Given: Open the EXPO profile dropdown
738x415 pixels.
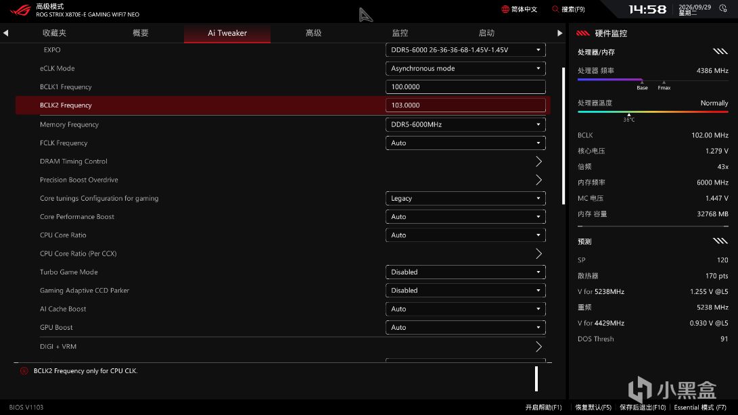Looking at the screenshot, I should 465,50.
